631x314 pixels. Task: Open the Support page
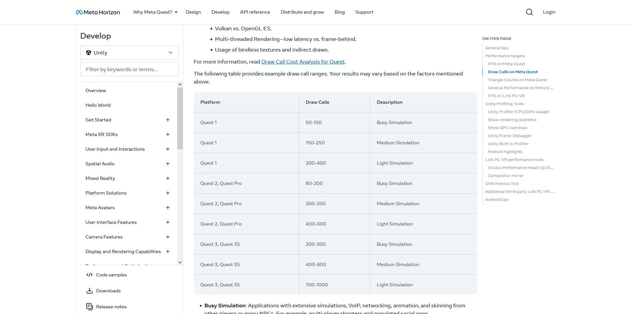(364, 12)
